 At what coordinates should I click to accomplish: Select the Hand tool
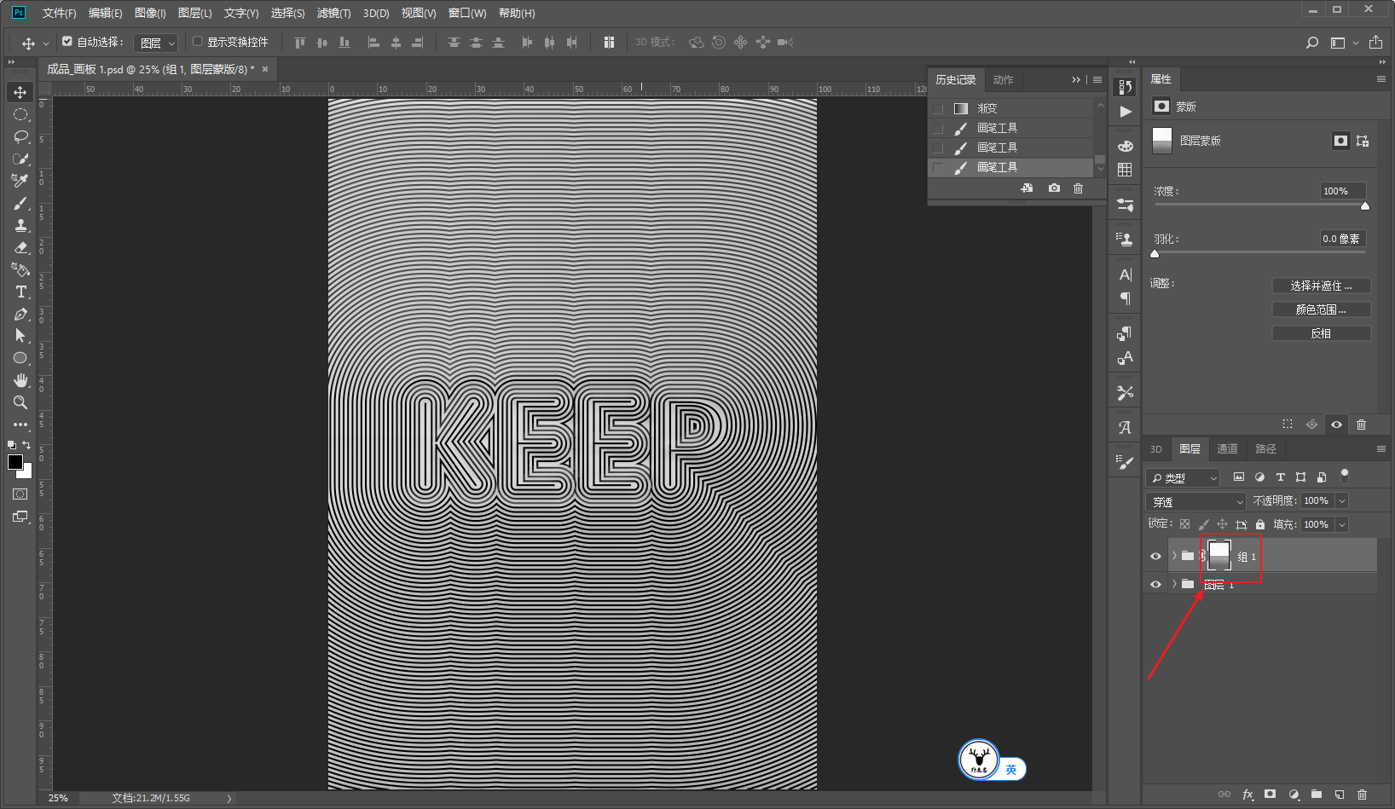click(20, 380)
